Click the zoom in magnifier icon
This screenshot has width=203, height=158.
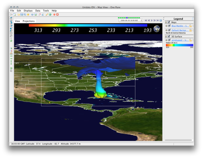click(x=11, y=48)
